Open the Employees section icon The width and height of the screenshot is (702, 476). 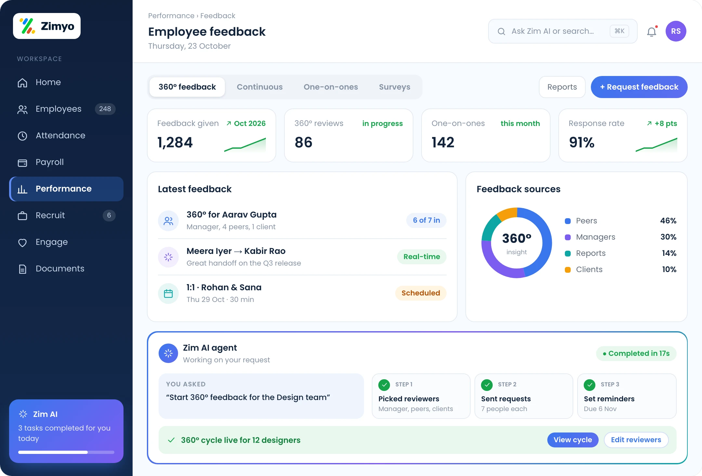22,109
